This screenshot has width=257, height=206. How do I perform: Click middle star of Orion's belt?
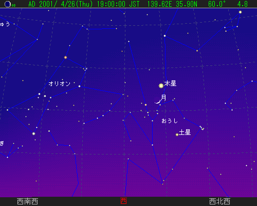pyautogui.click(x=45, y=96)
